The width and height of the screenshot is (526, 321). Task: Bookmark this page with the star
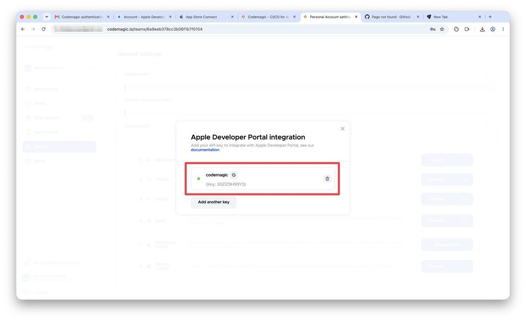[442, 29]
